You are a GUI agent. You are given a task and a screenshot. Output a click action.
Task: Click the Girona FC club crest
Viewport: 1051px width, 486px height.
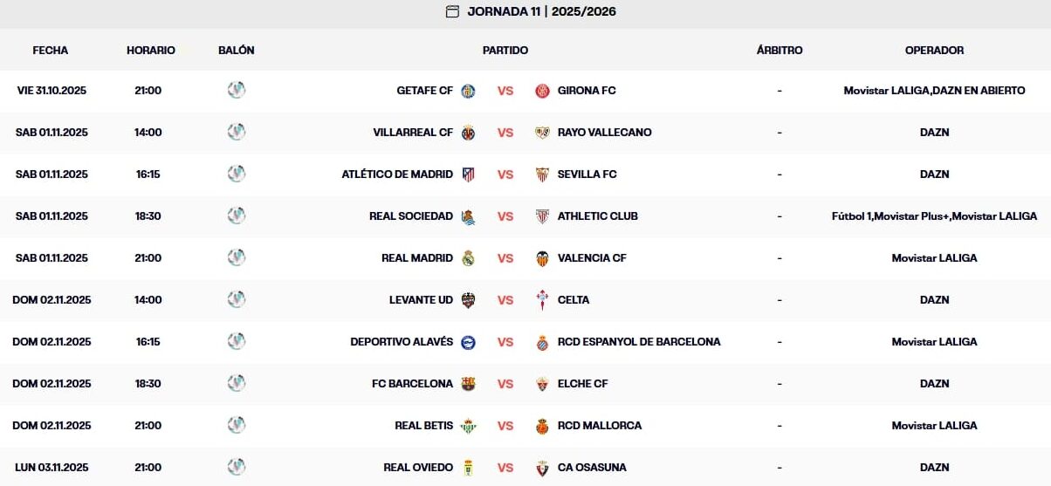[542, 91]
